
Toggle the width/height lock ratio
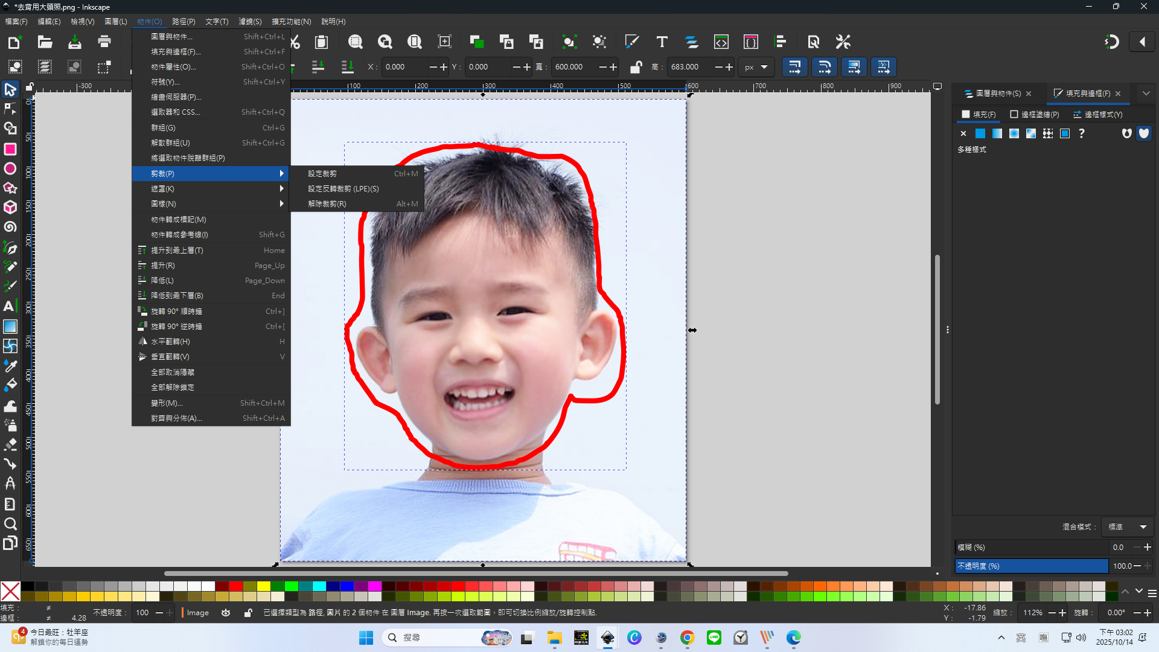(x=635, y=67)
